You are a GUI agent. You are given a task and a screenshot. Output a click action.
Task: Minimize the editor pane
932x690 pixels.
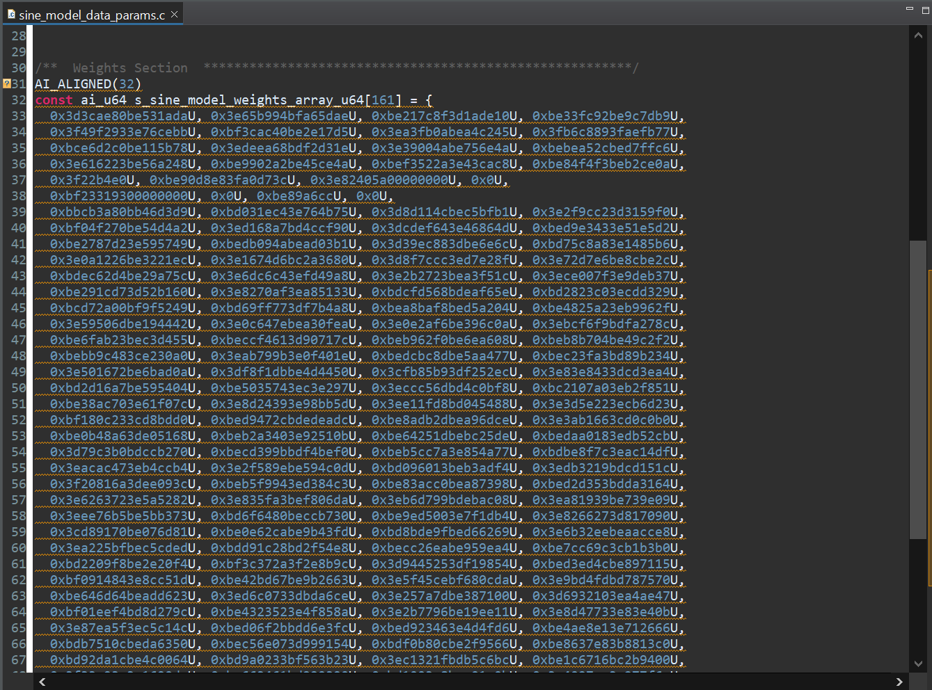(909, 8)
